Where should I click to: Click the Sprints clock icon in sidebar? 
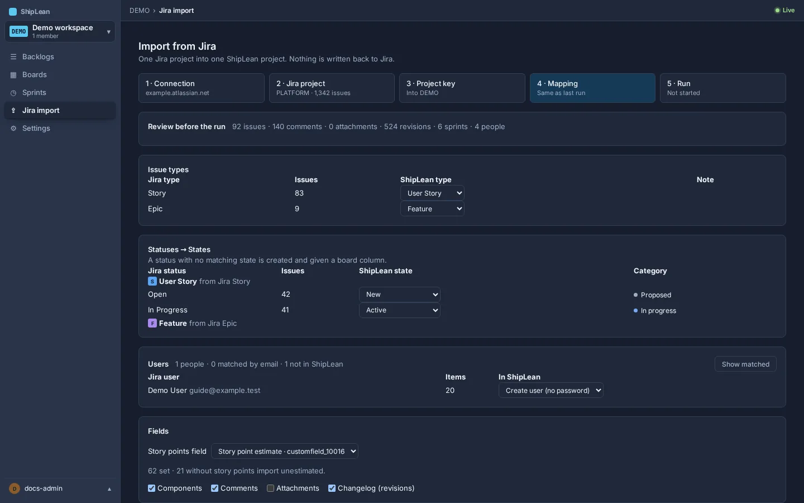(x=13, y=93)
